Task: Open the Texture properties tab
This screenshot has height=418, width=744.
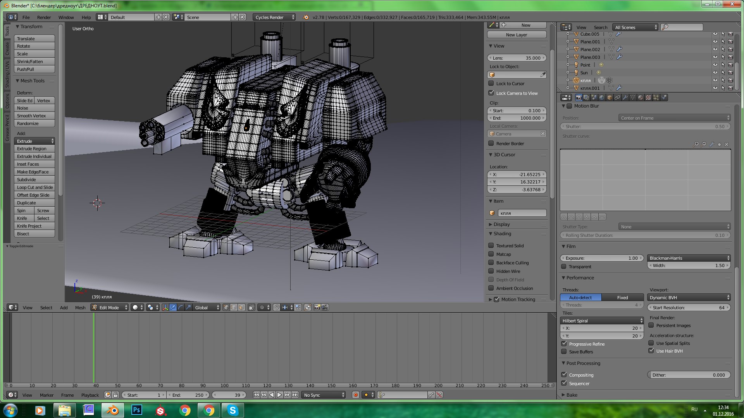Action: pyautogui.click(x=648, y=98)
